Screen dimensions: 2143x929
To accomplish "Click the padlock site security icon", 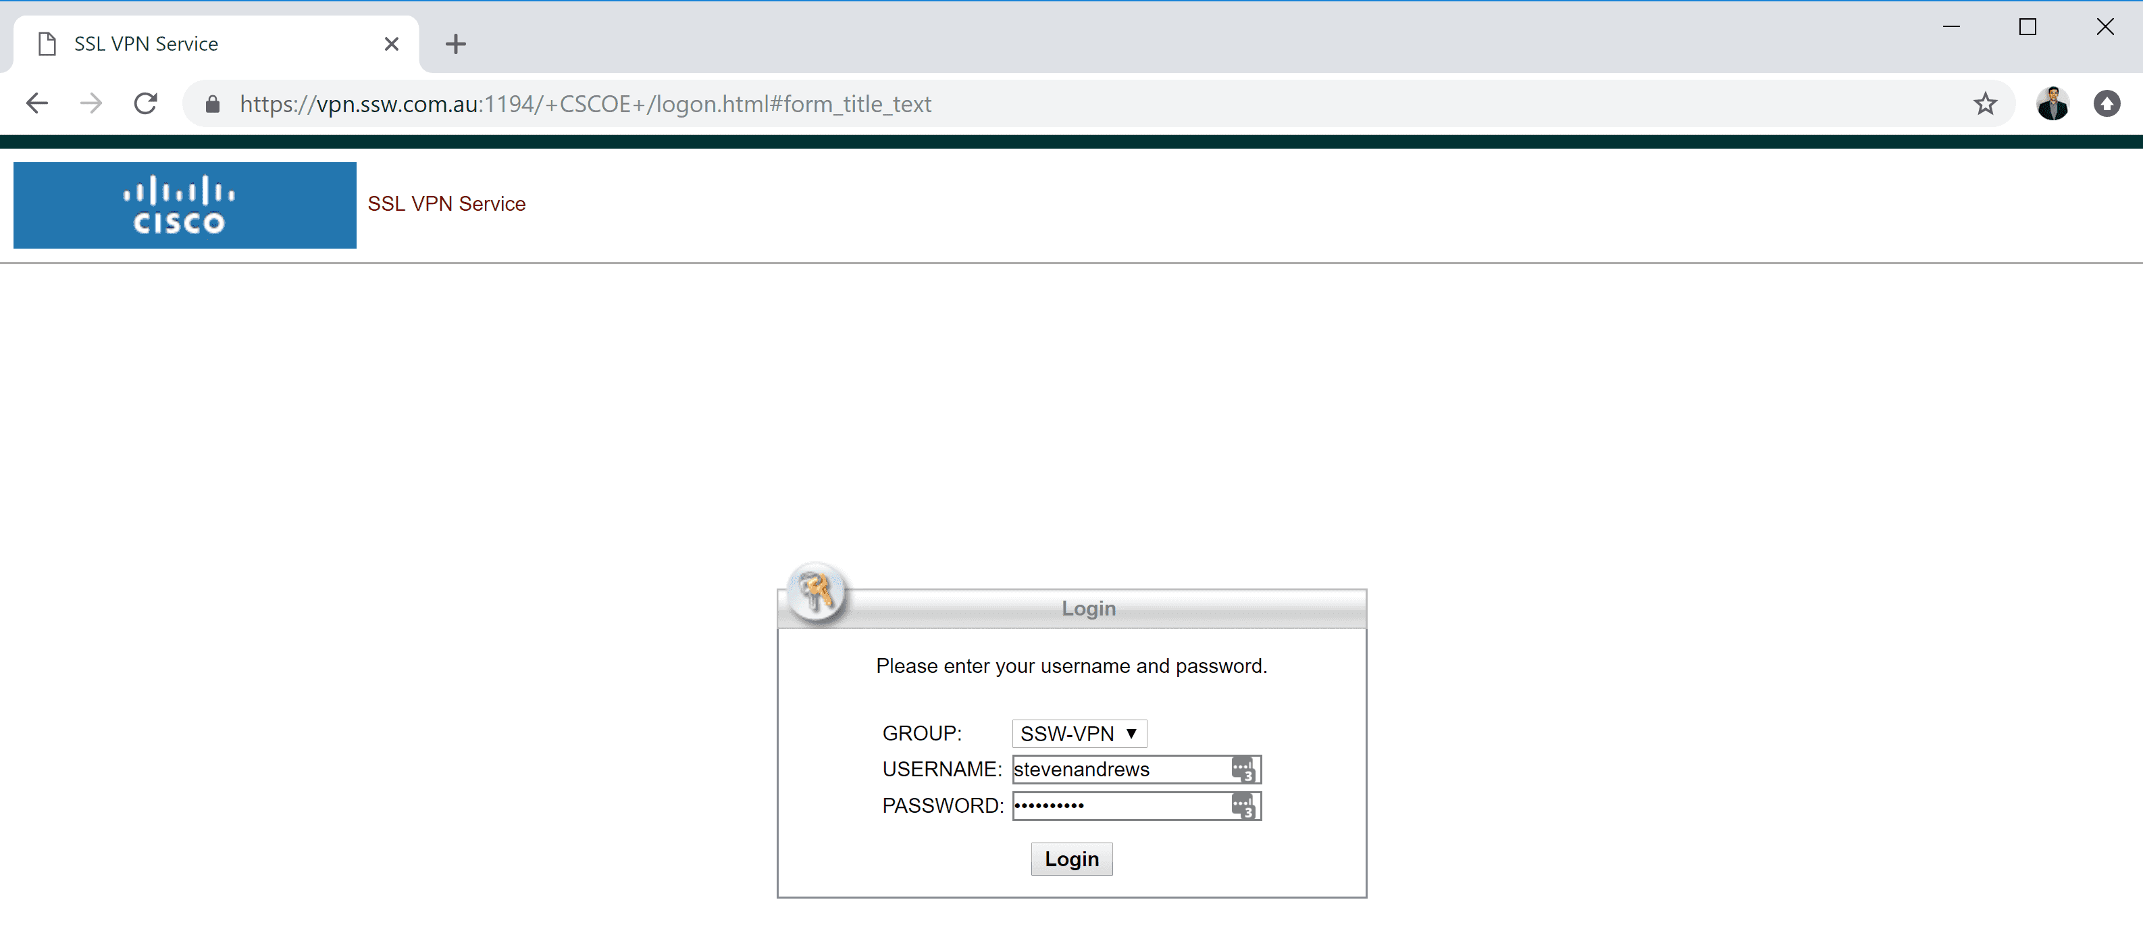I will click(212, 104).
